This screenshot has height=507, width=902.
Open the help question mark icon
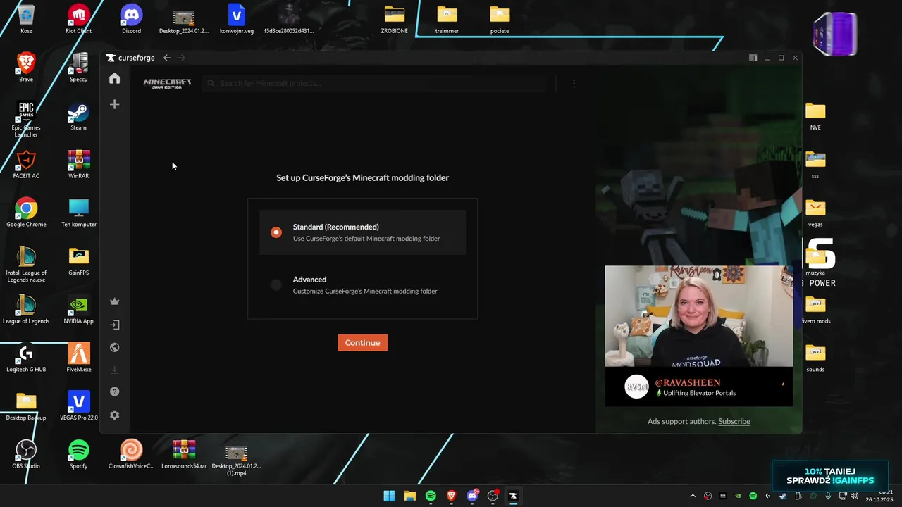[114, 392]
